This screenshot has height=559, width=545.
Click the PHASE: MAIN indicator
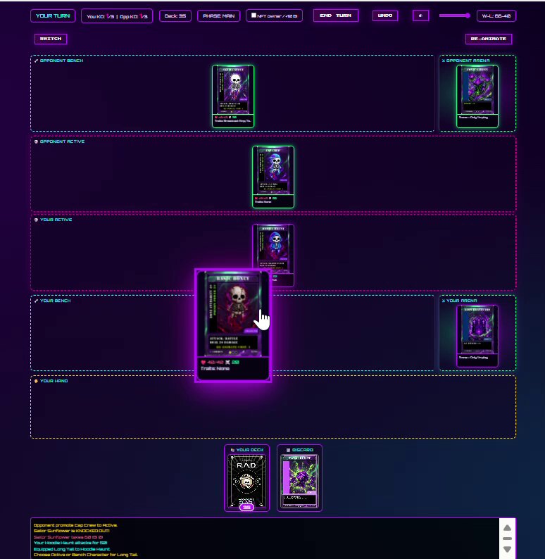(x=218, y=16)
